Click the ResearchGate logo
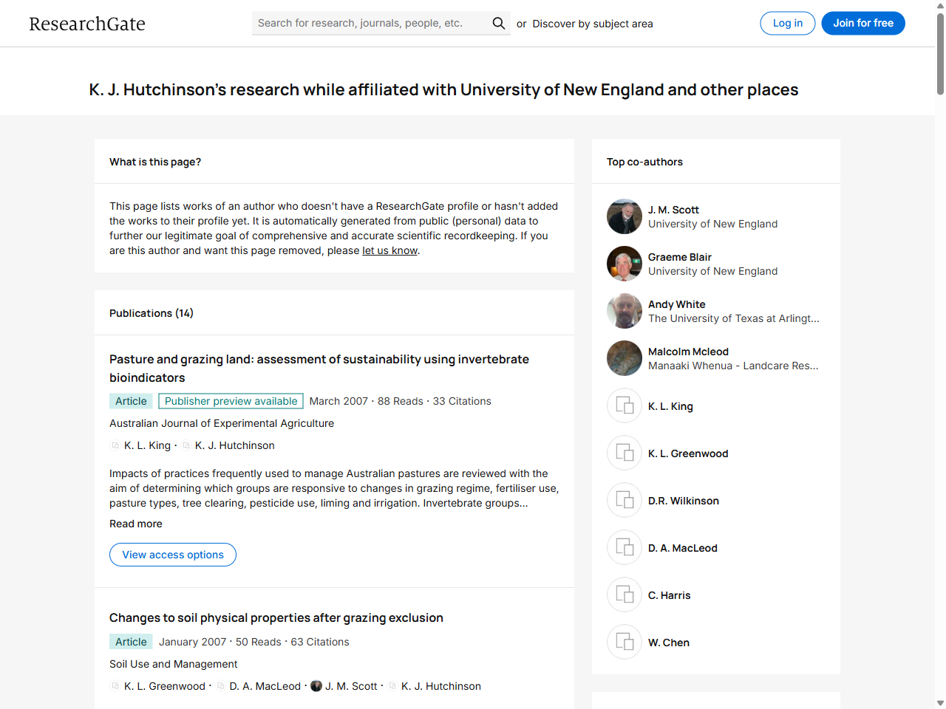 tap(86, 23)
